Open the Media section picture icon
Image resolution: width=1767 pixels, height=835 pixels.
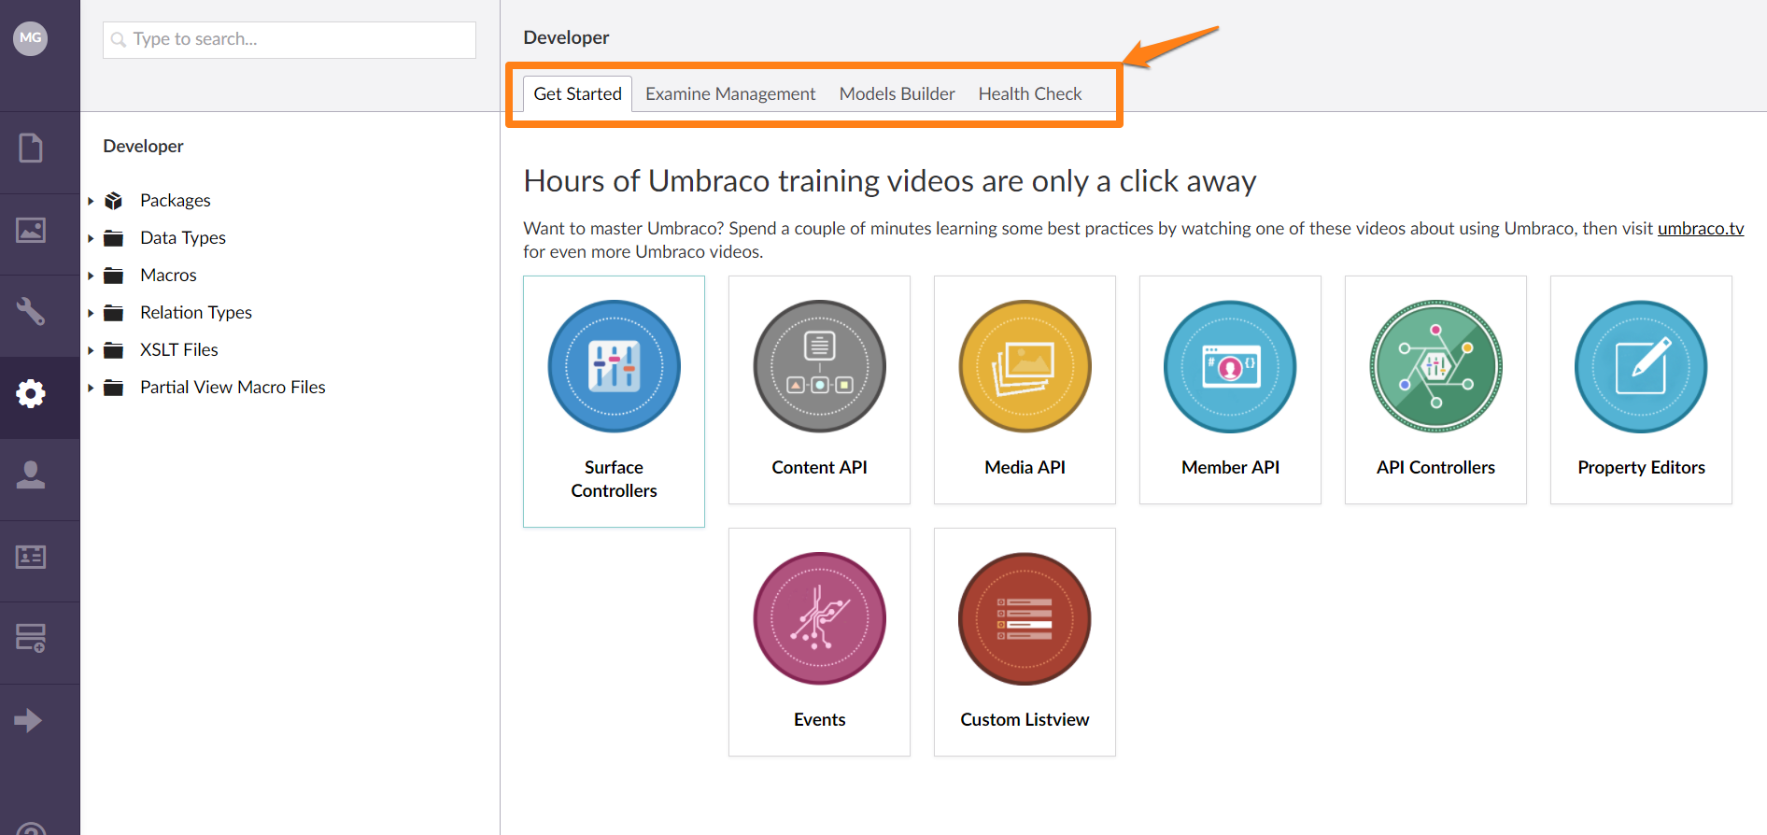pos(31,230)
